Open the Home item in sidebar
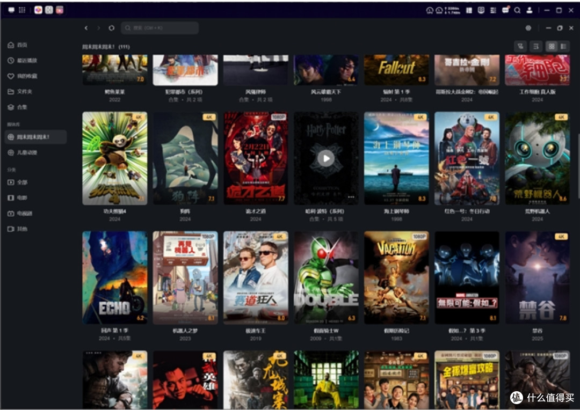580x410 pixels. (18, 45)
